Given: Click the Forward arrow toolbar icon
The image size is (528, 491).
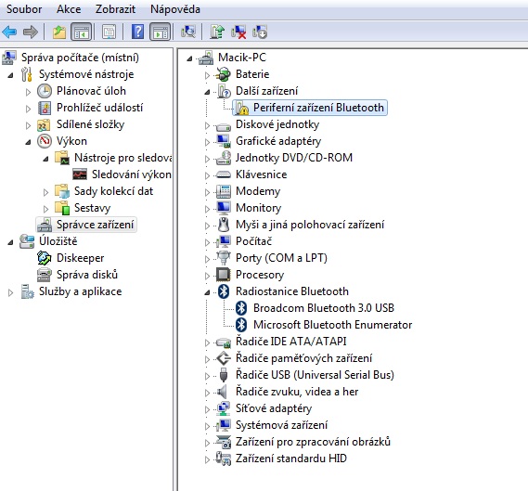Looking at the screenshot, I should [31, 32].
